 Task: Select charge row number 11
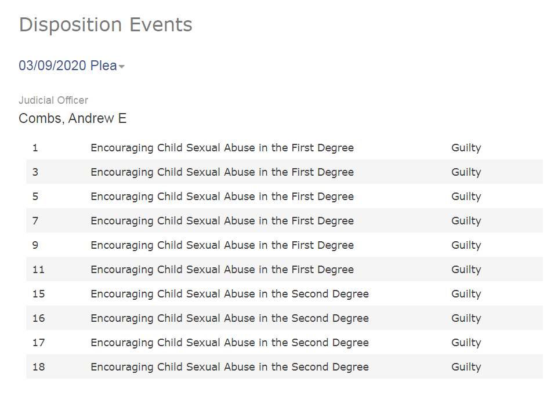pyautogui.click(x=284, y=269)
